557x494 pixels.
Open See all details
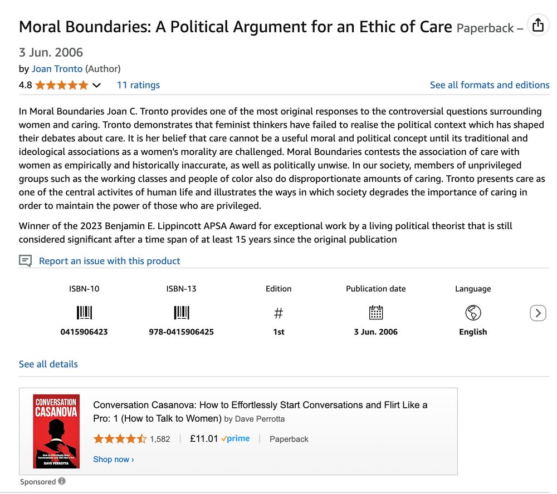pyautogui.click(x=48, y=364)
